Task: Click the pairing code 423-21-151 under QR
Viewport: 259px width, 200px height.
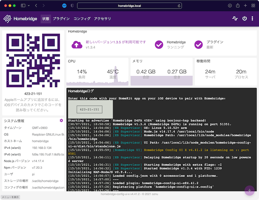Action: coord(33,94)
